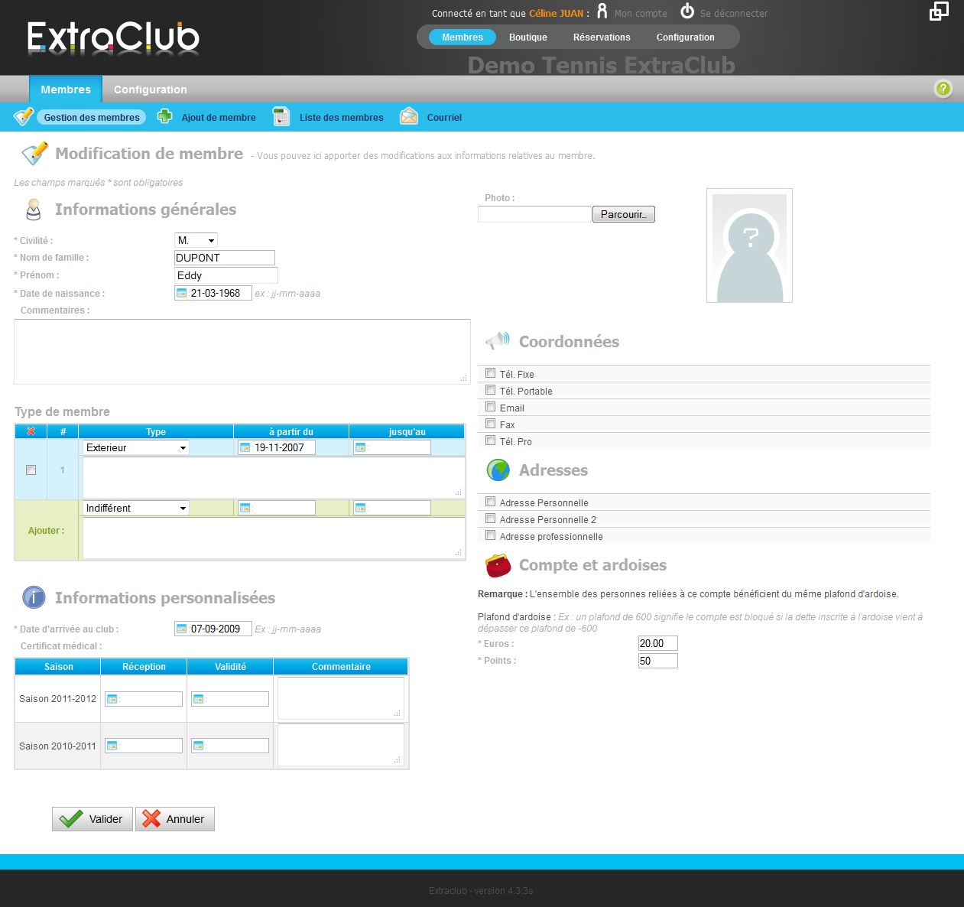Click the green plus Ajout de membre icon
The image size is (964, 907).
tap(164, 116)
